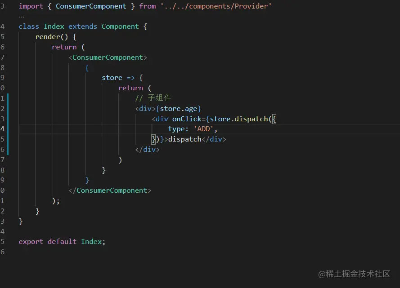Click the closing '</ConsumerComponent>' tag
Viewport: 400px width, 288px height.
click(x=110, y=191)
